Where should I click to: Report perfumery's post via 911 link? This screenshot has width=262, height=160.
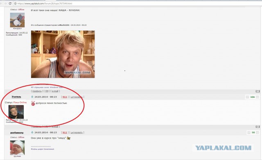pos(65,133)
